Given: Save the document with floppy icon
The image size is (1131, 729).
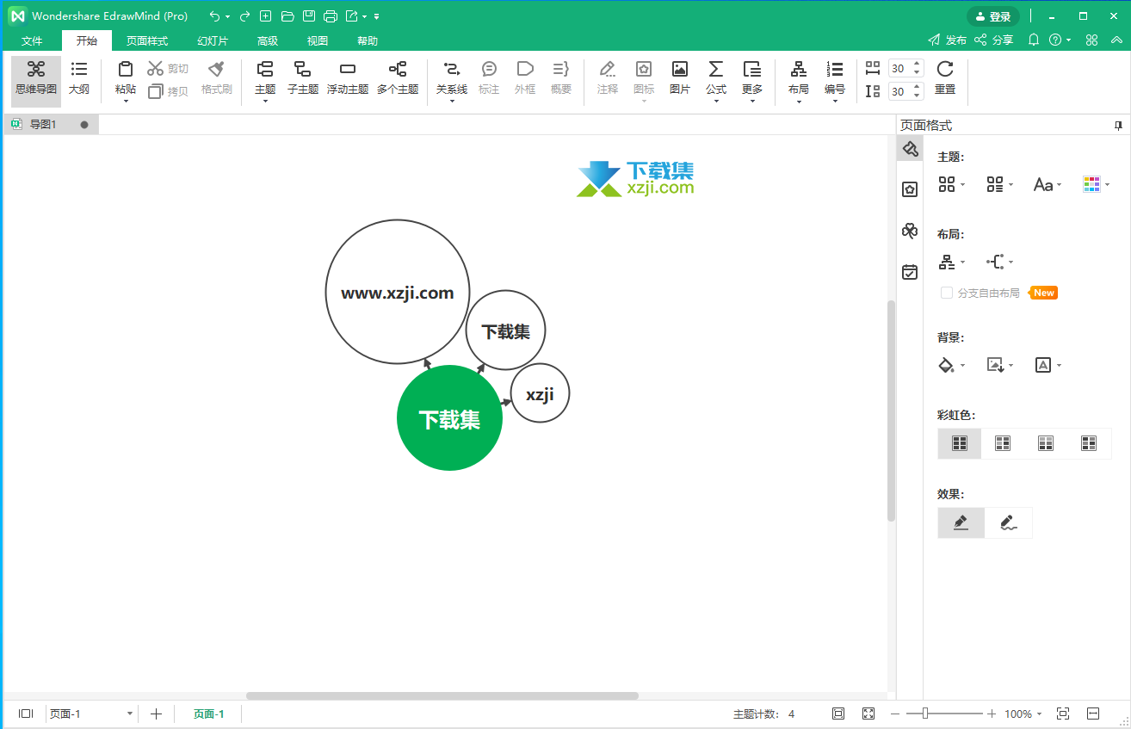Looking at the screenshot, I should coord(309,16).
